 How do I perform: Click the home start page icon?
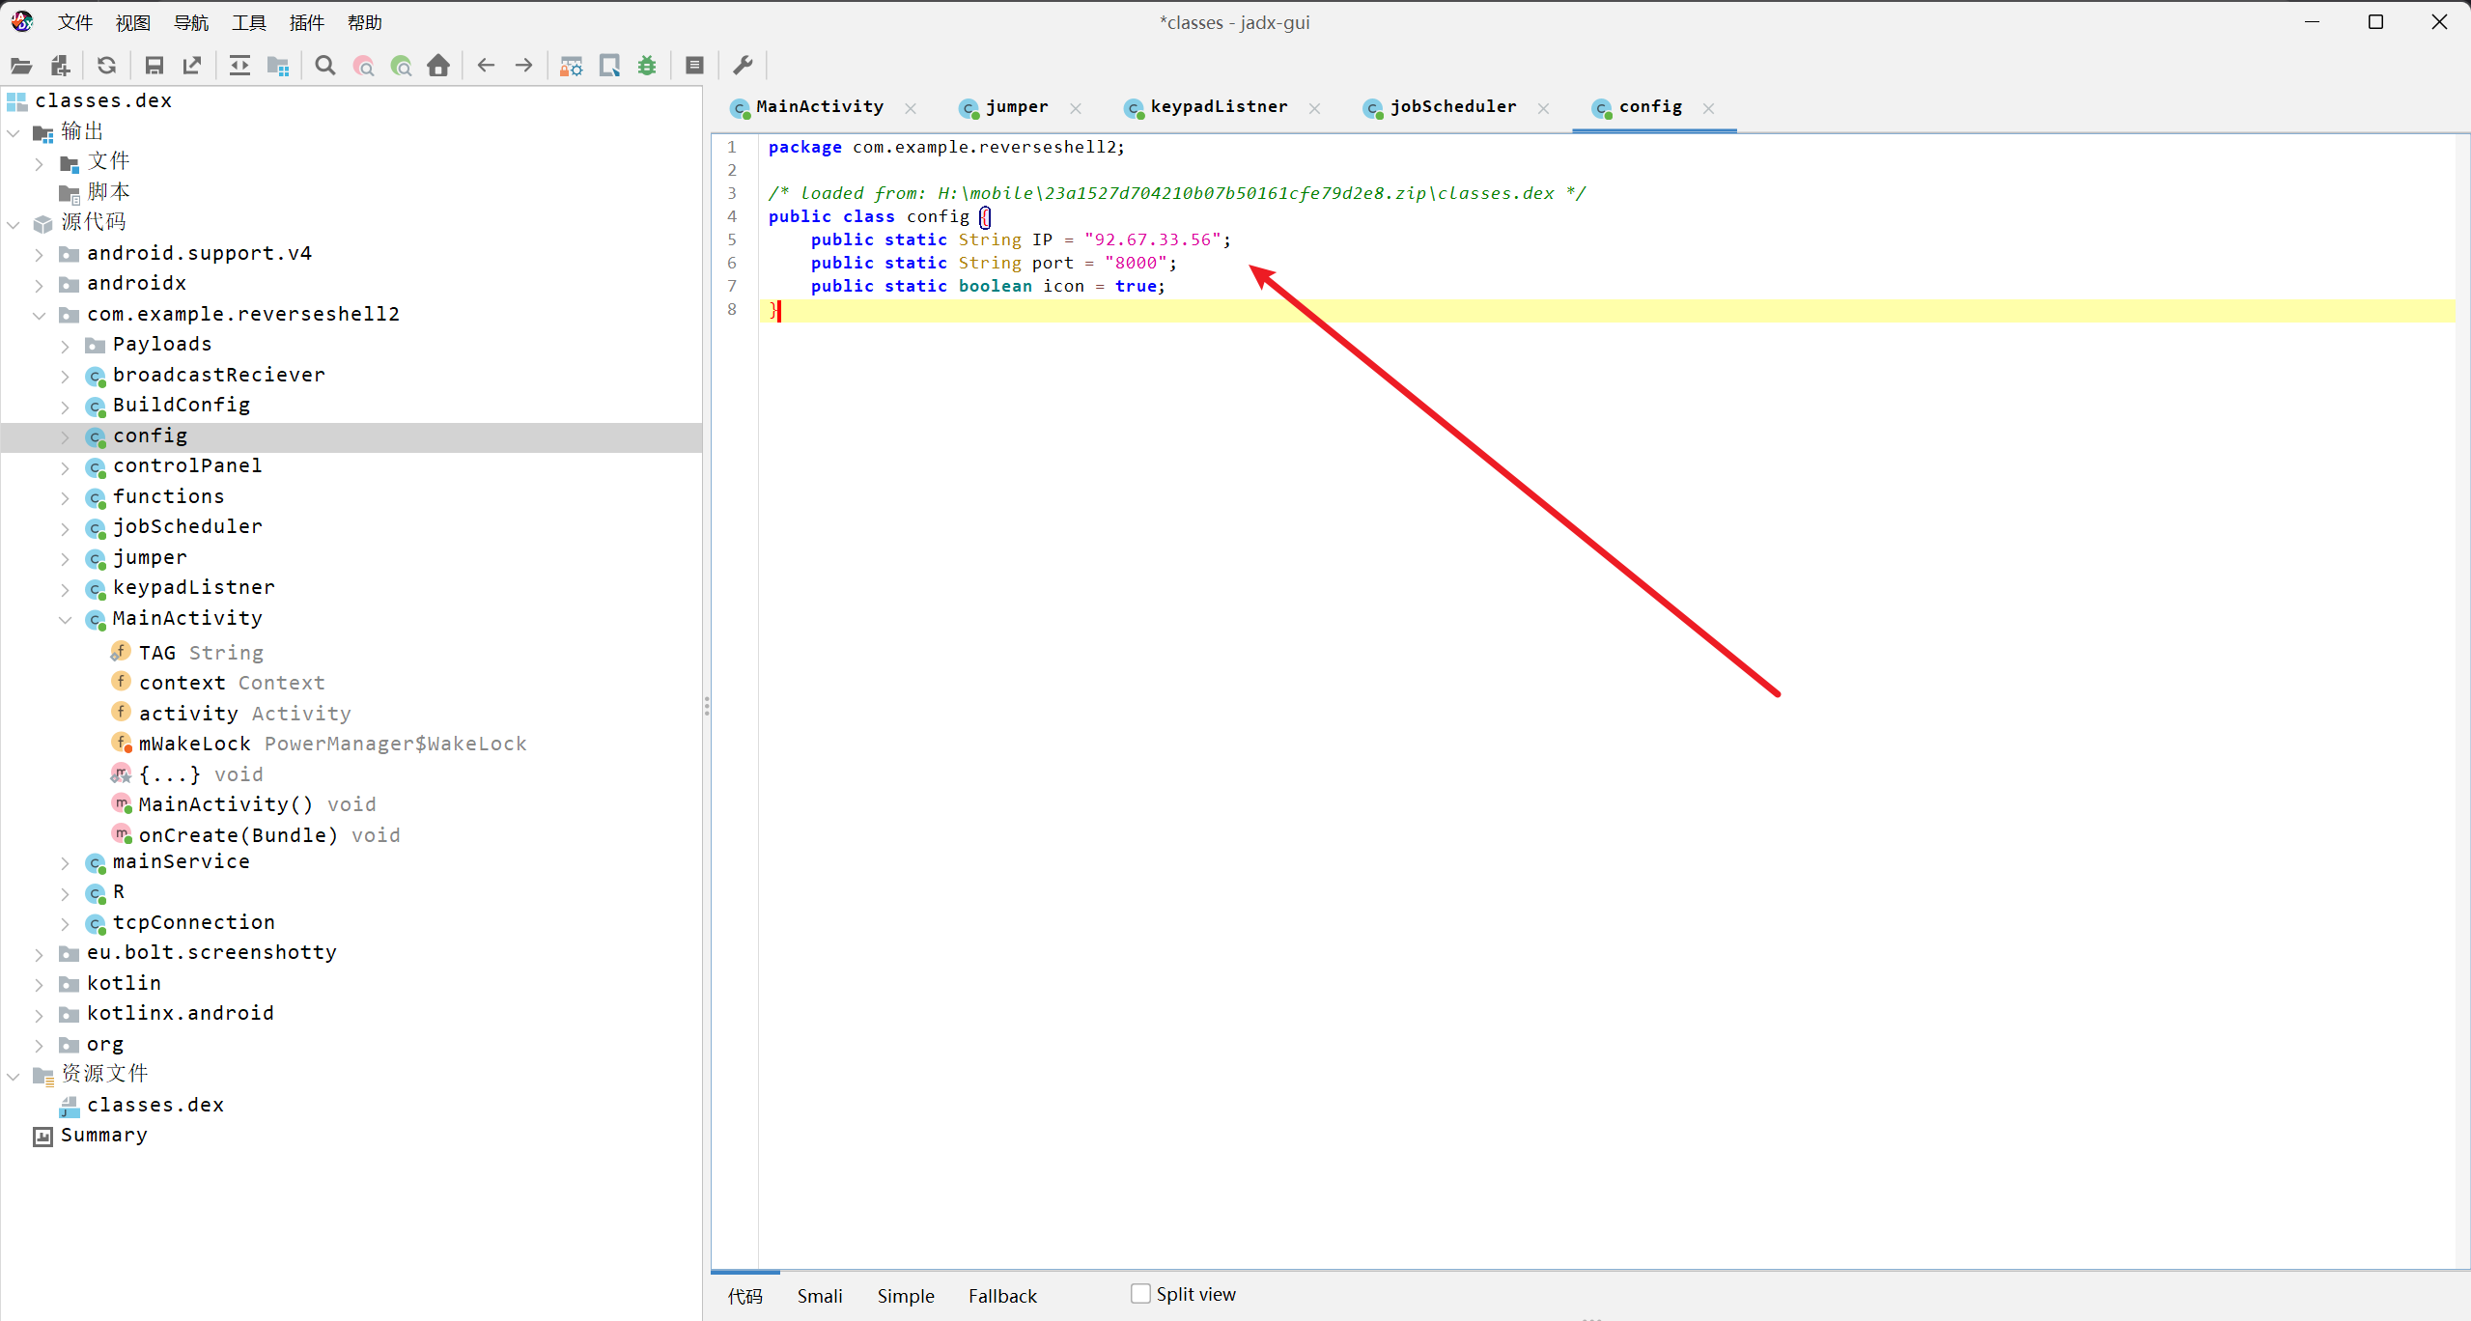[x=438, y=66]
